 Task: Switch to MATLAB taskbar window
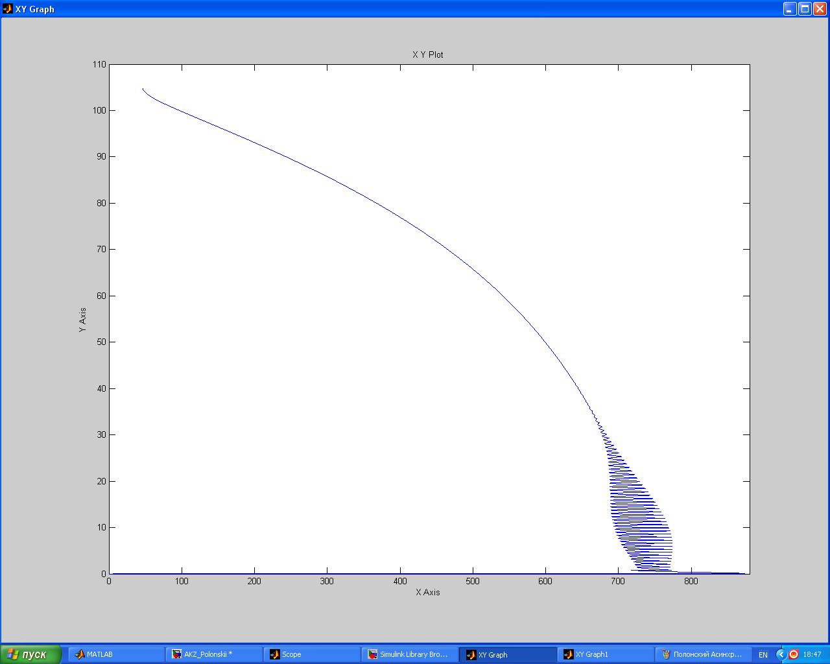pos(117,654)
